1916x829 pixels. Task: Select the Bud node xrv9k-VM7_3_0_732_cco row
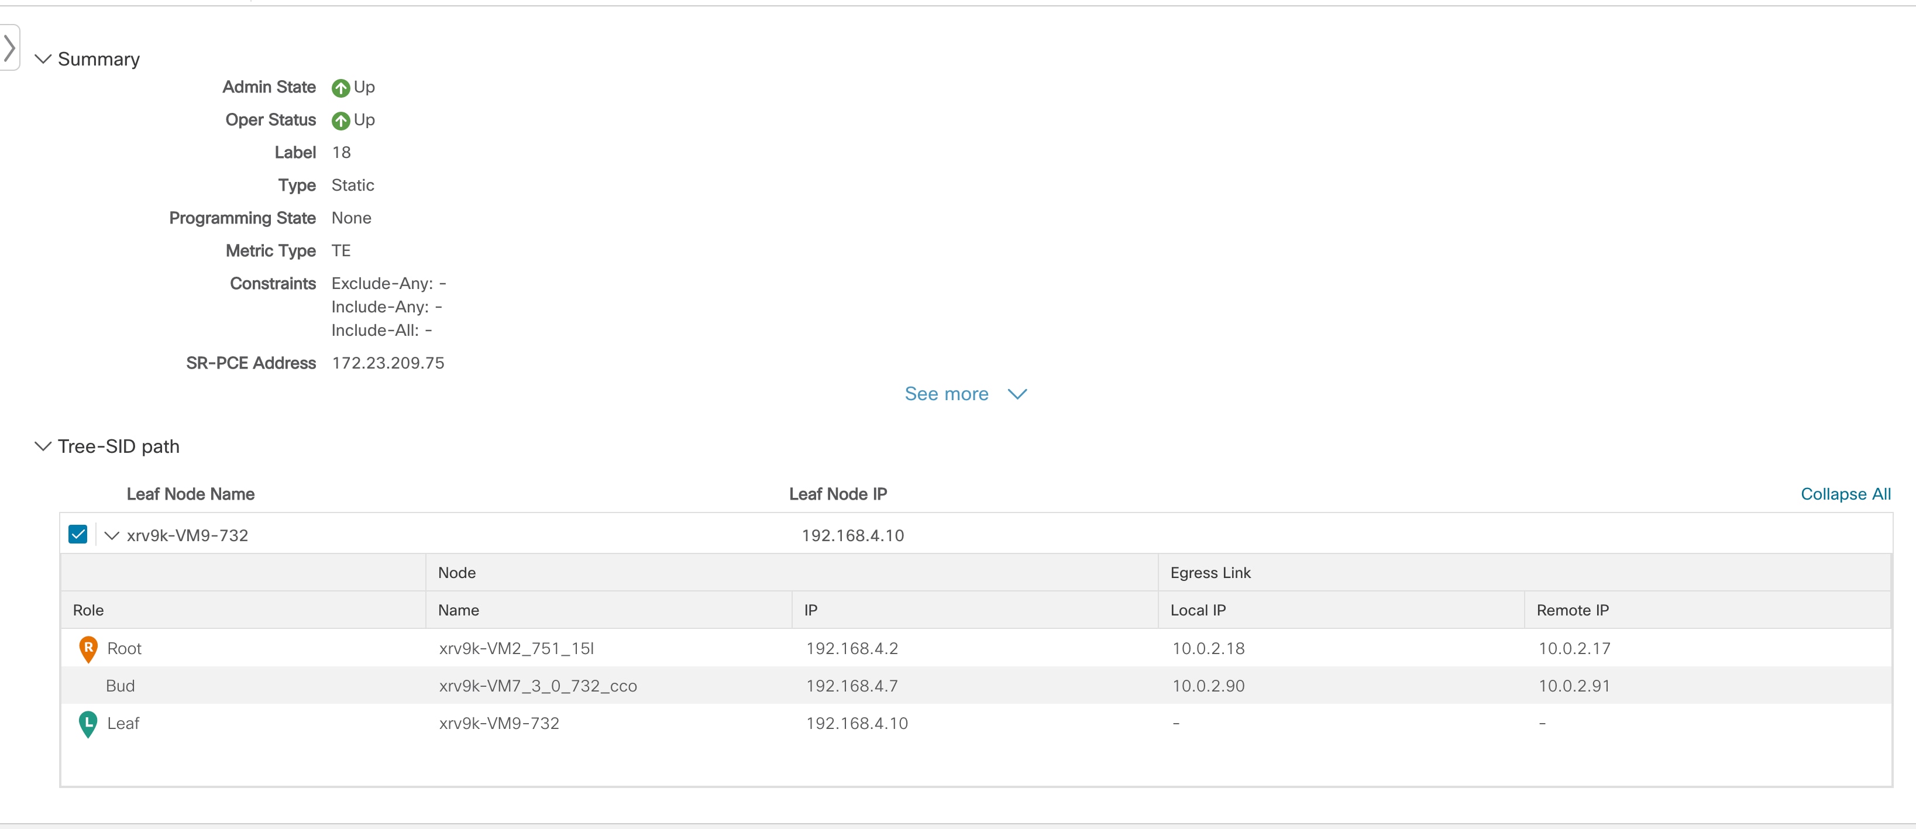click(x=538, y=686)
